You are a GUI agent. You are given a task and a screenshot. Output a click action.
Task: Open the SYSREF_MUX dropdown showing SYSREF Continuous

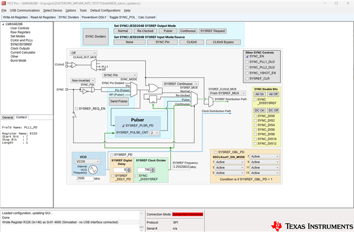point(180,84)
